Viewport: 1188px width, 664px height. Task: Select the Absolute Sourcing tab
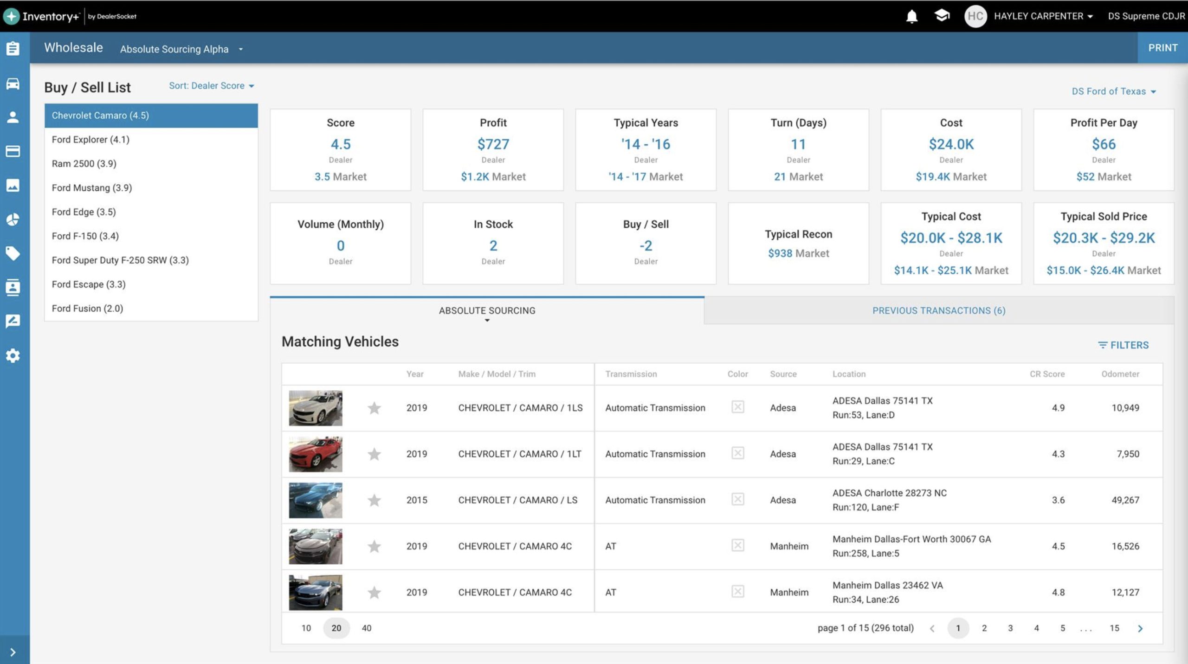pyautogui.click(x=487, y=310)
